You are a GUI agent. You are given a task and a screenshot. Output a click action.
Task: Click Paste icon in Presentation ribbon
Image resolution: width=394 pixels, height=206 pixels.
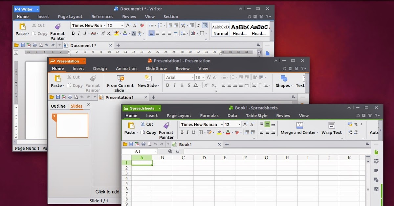(x=58, y=78)
